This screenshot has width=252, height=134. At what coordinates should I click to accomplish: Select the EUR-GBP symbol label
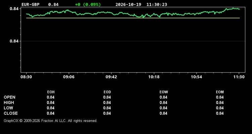click(x=30, y=4)
